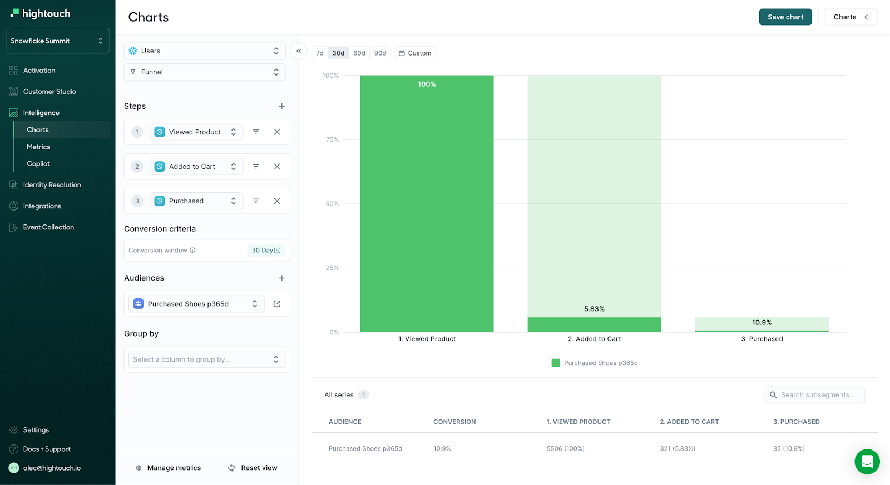Screen dimensions: 890x485
Task: Open the Users model dropdown
Action: tap(205, 51)
